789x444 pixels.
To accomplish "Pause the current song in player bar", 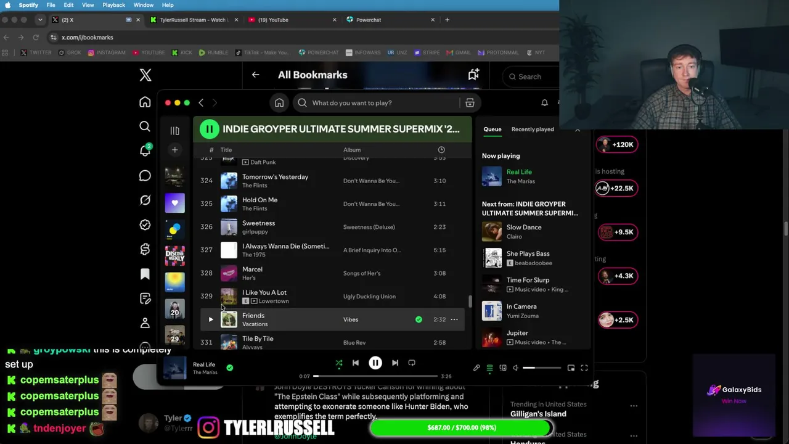I will click(375, 363).
